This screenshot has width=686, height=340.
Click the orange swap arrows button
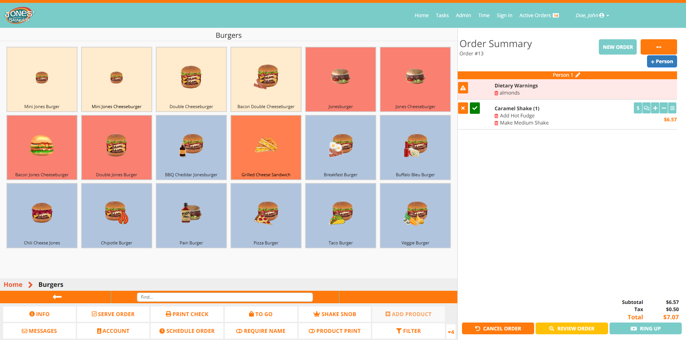[x=658, y=47]
